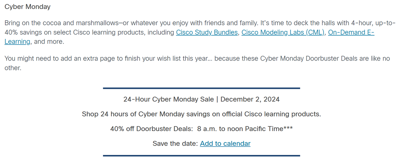Follow the On-Demand E-Learning link
Screen dimensions: 399x162
point(351,33)
